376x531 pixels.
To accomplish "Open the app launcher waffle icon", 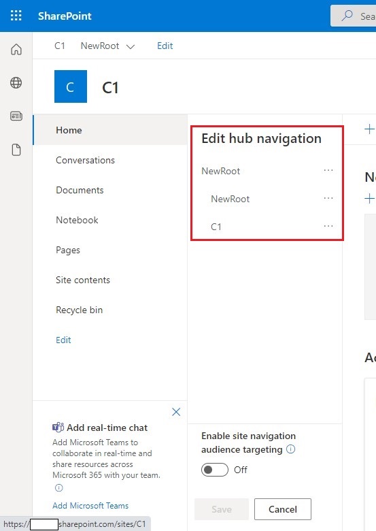I will click(x=16, y=16).
